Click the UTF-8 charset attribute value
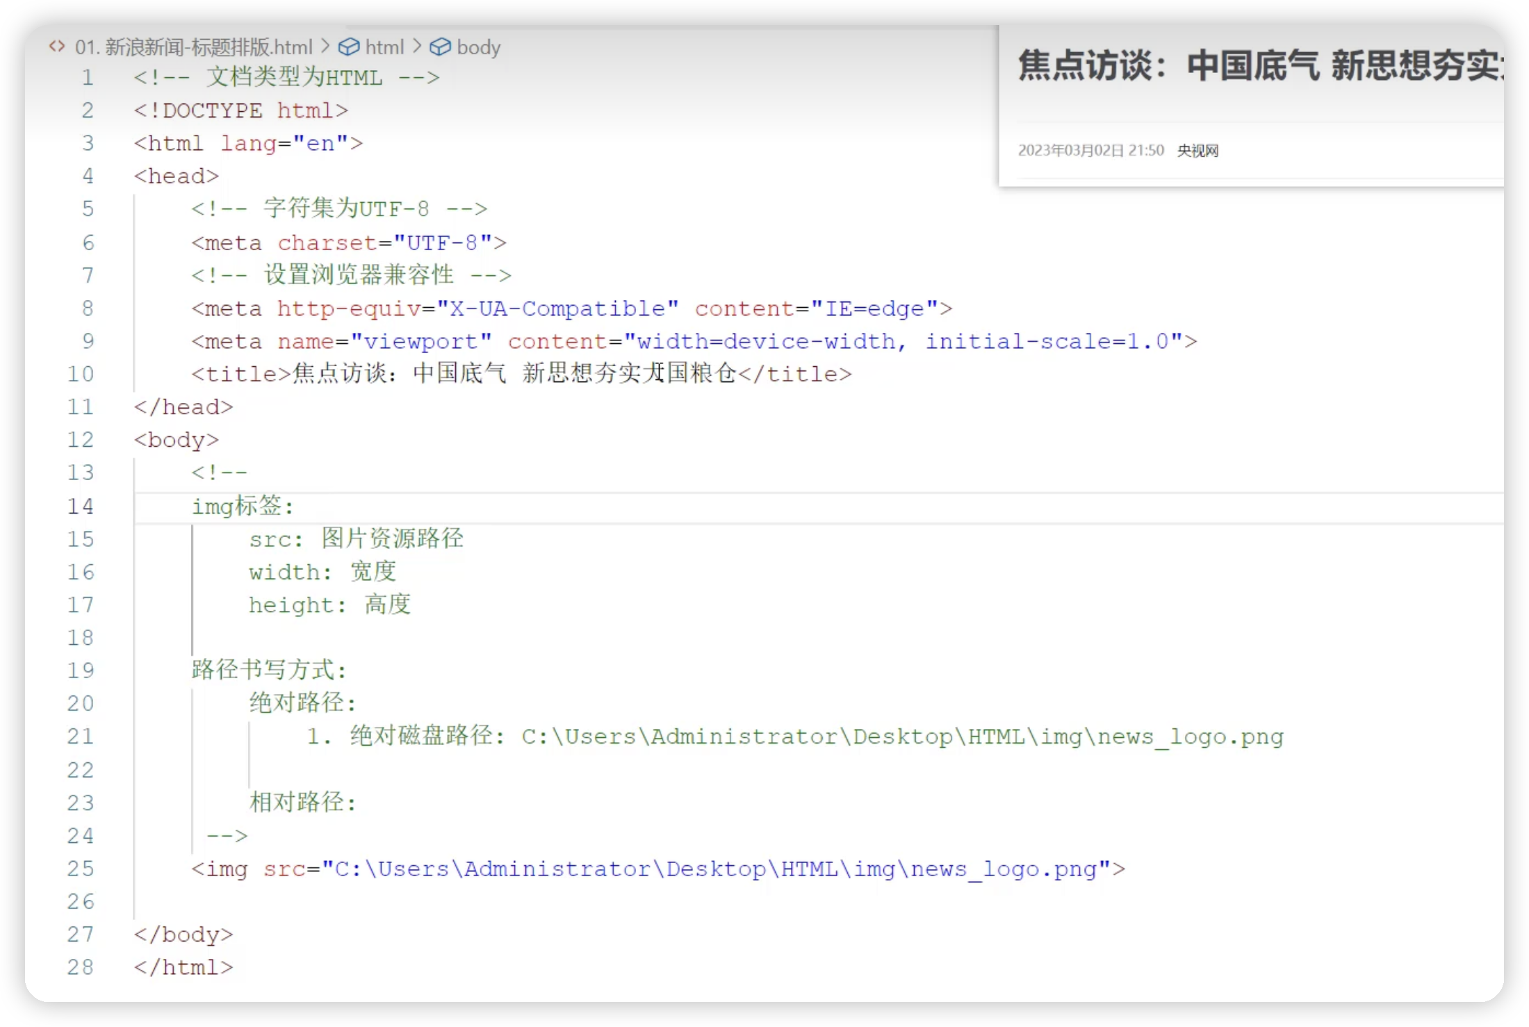This screenshot has width=1529, height=1027. point(443,243)
